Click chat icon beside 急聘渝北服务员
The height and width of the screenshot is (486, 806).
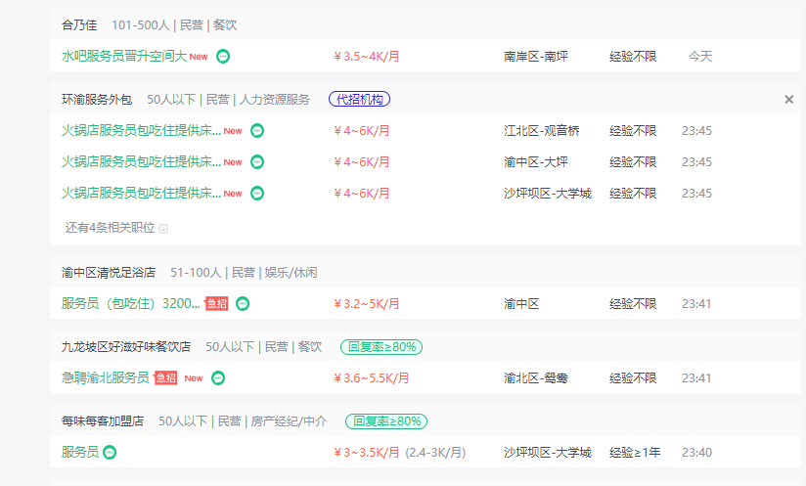pyautogui.click(x=218, y=377)
